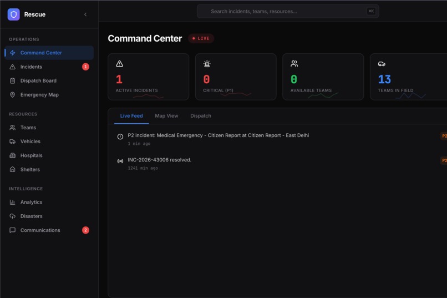Open the Available Teams stat card
The height and width of the screenshot is (298, 447).
[x=323, y=77]
